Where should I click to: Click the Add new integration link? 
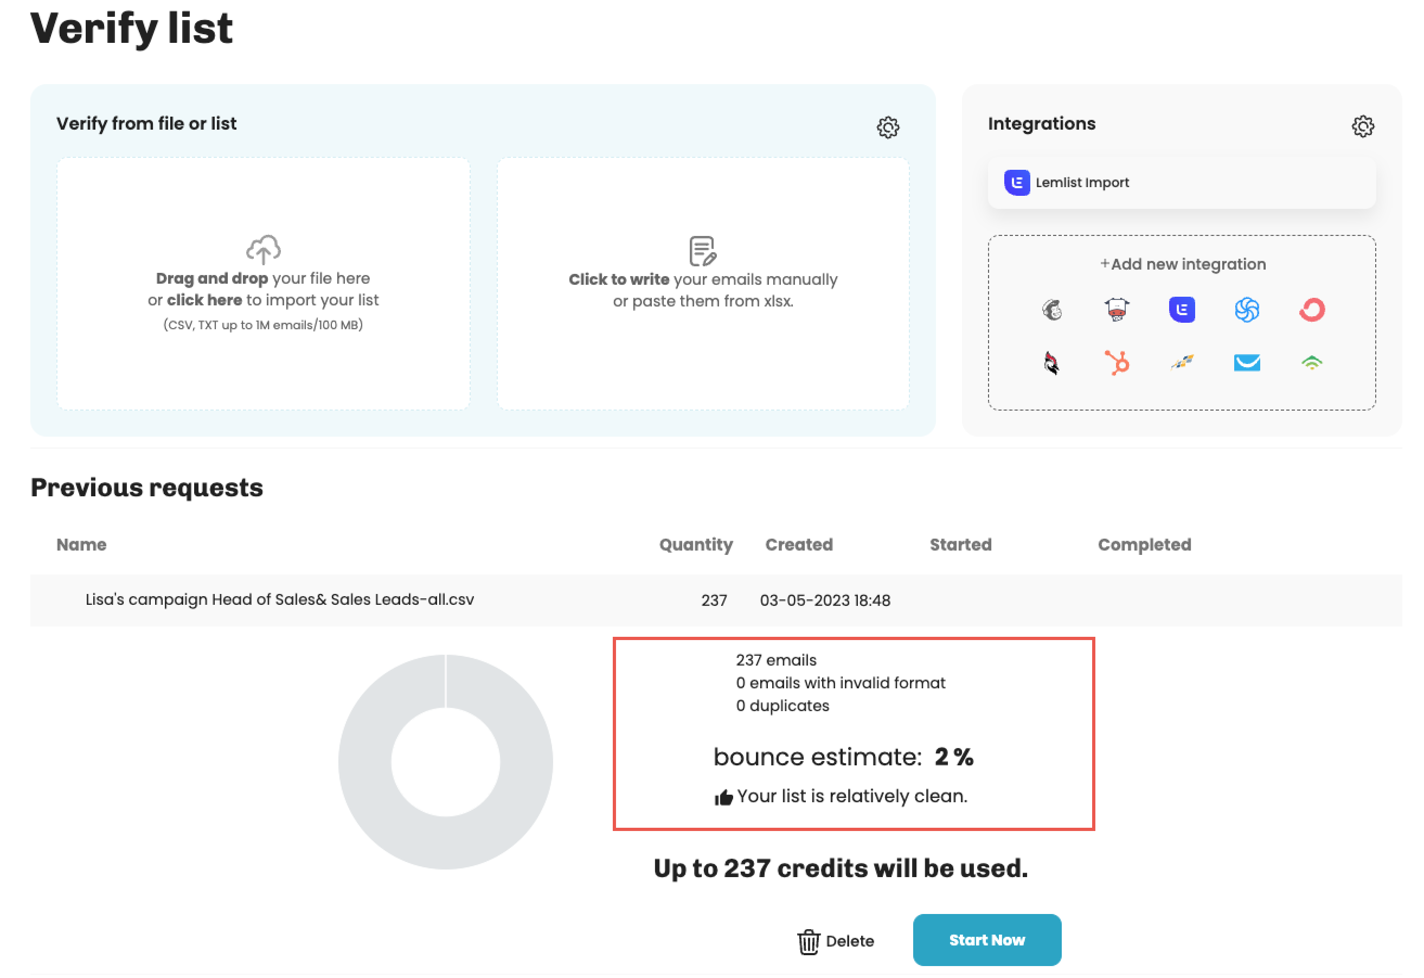pos(1182,264)
